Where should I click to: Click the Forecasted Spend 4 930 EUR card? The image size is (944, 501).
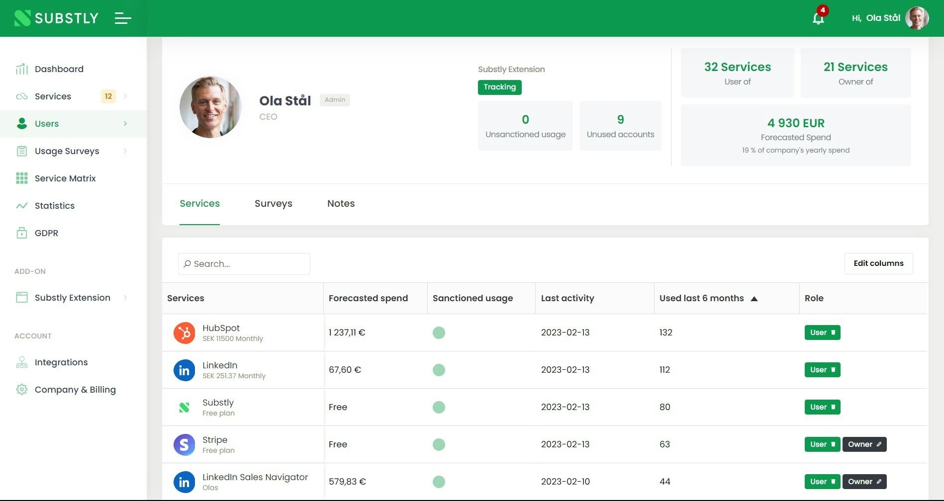tap(796, 135)
